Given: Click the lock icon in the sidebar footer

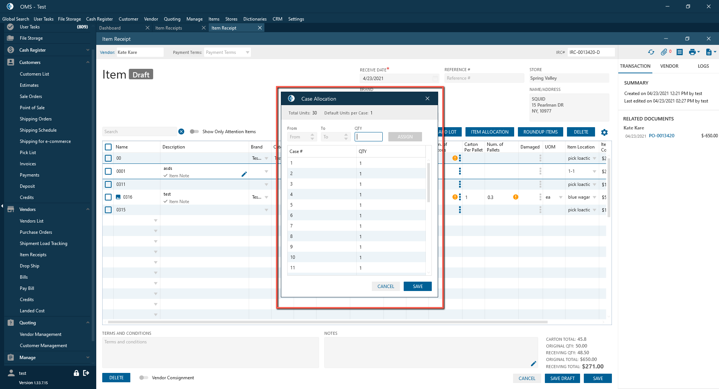Looking at the screenshot, I should coord(76,373).
